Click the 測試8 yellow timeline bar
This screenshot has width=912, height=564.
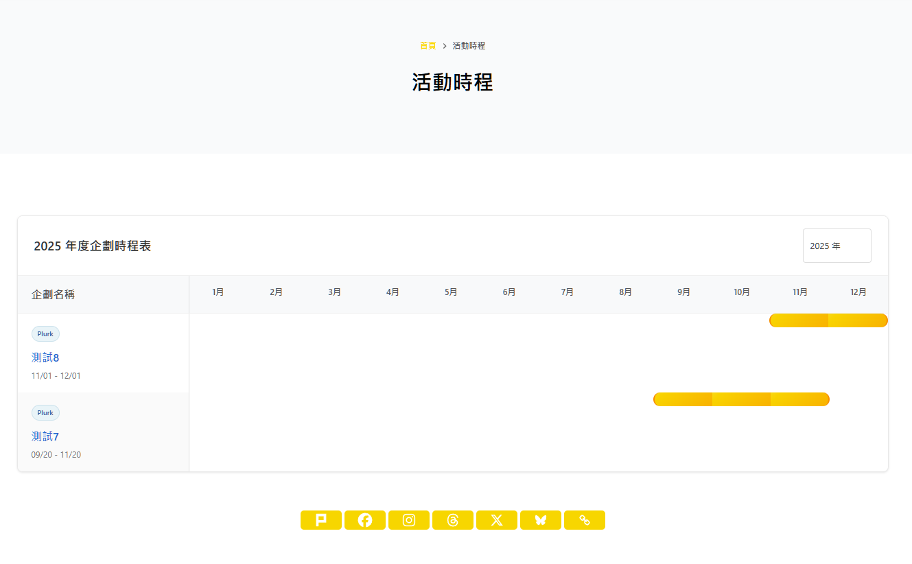828,320
